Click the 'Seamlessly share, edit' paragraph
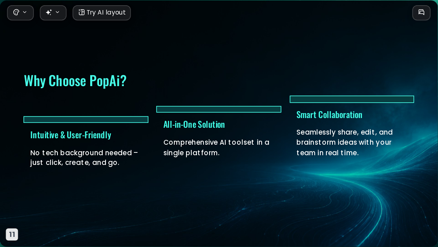The width and height of the screenshot is (438, 247). 345,142
